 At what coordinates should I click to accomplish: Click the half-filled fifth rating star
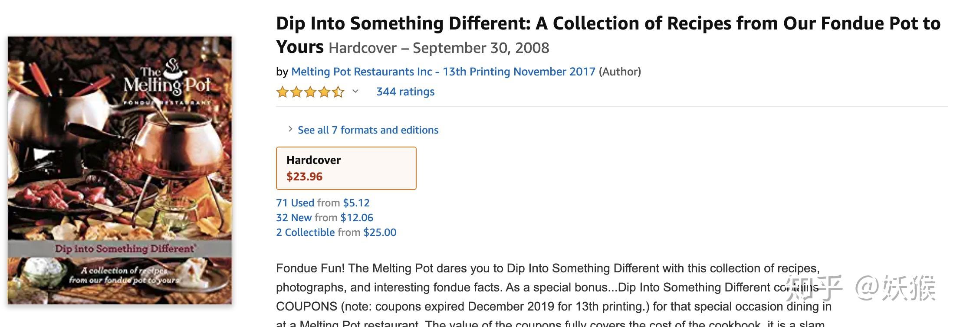tap(338, 92)
